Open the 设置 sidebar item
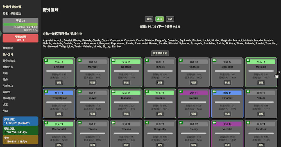 point(5,105)
